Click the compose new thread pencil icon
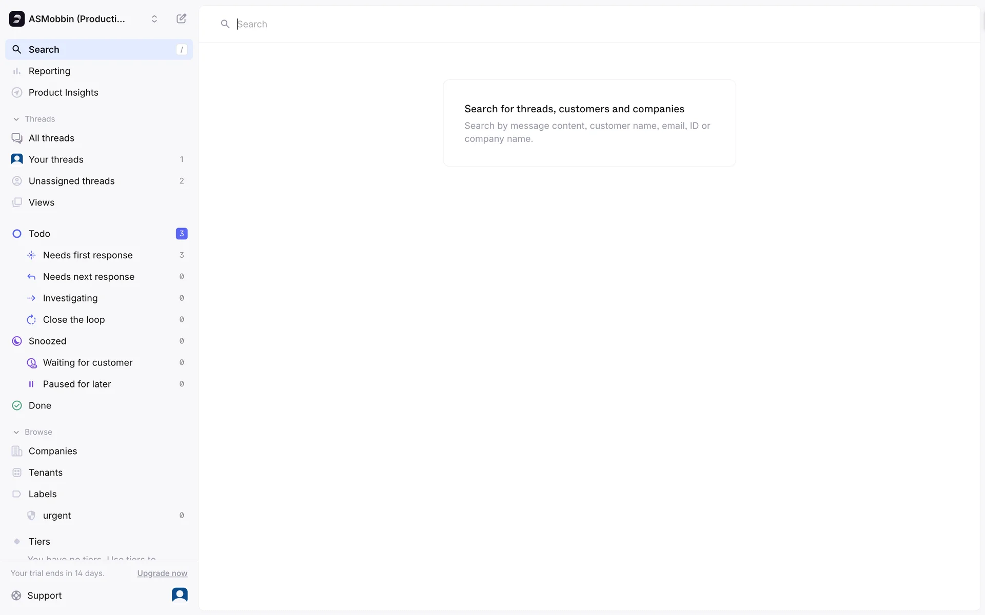 [x=181, y=19]
